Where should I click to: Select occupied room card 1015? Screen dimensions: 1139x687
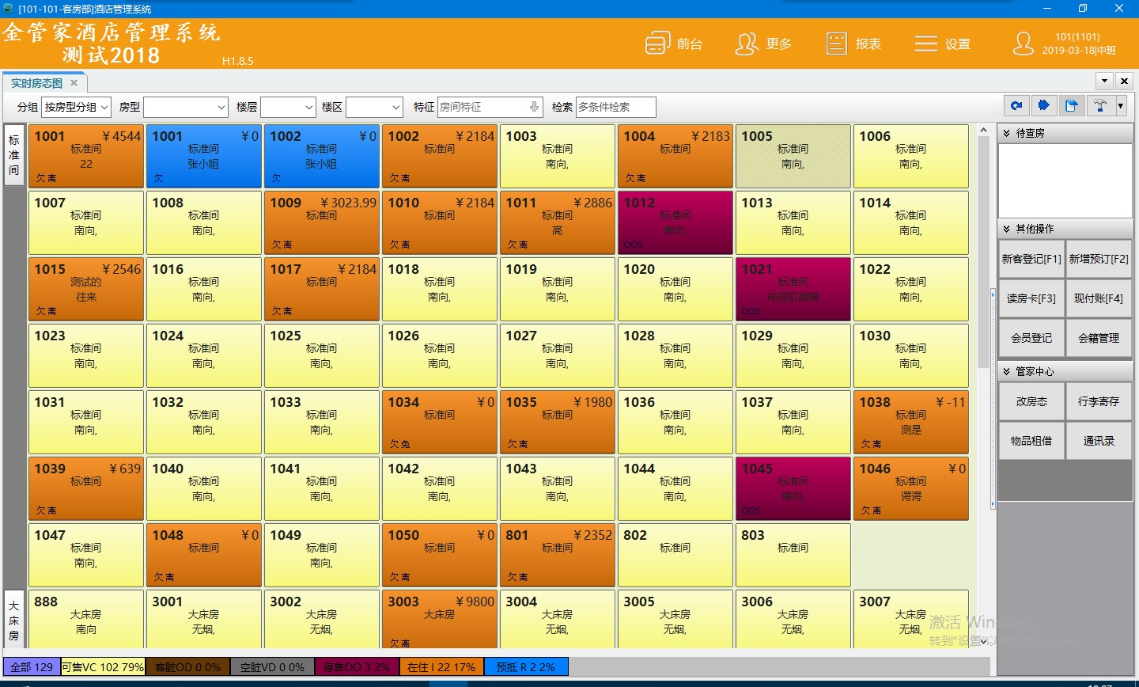86,289
